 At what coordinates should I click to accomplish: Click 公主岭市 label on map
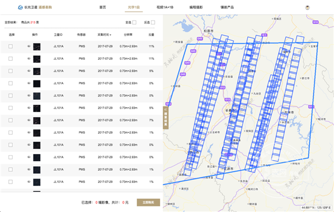click(215, 132)
